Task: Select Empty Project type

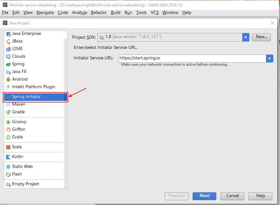Action: click(x=34, y=184)
